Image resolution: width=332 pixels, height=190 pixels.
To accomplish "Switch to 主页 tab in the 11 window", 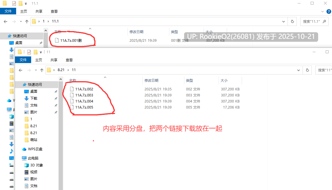I will click(39, 60).
